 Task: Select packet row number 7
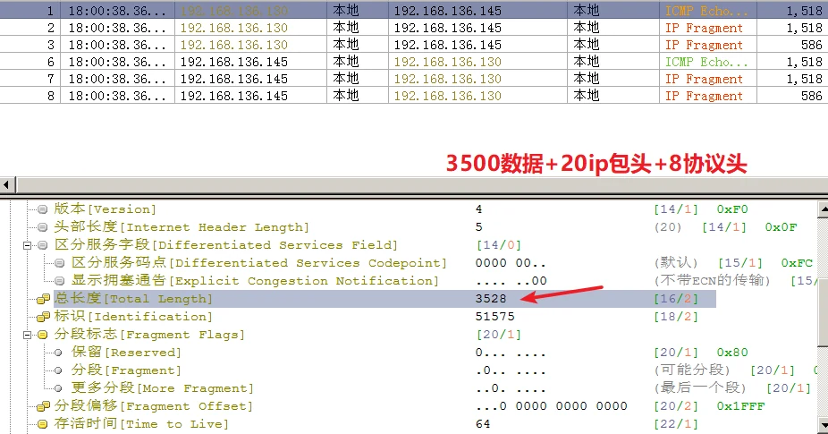414,78
